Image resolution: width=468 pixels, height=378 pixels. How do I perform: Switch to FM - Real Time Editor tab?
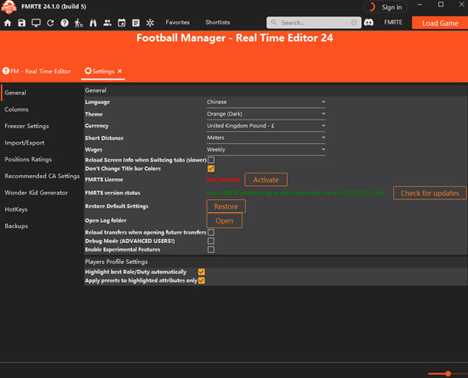click(x=37, y=71)
